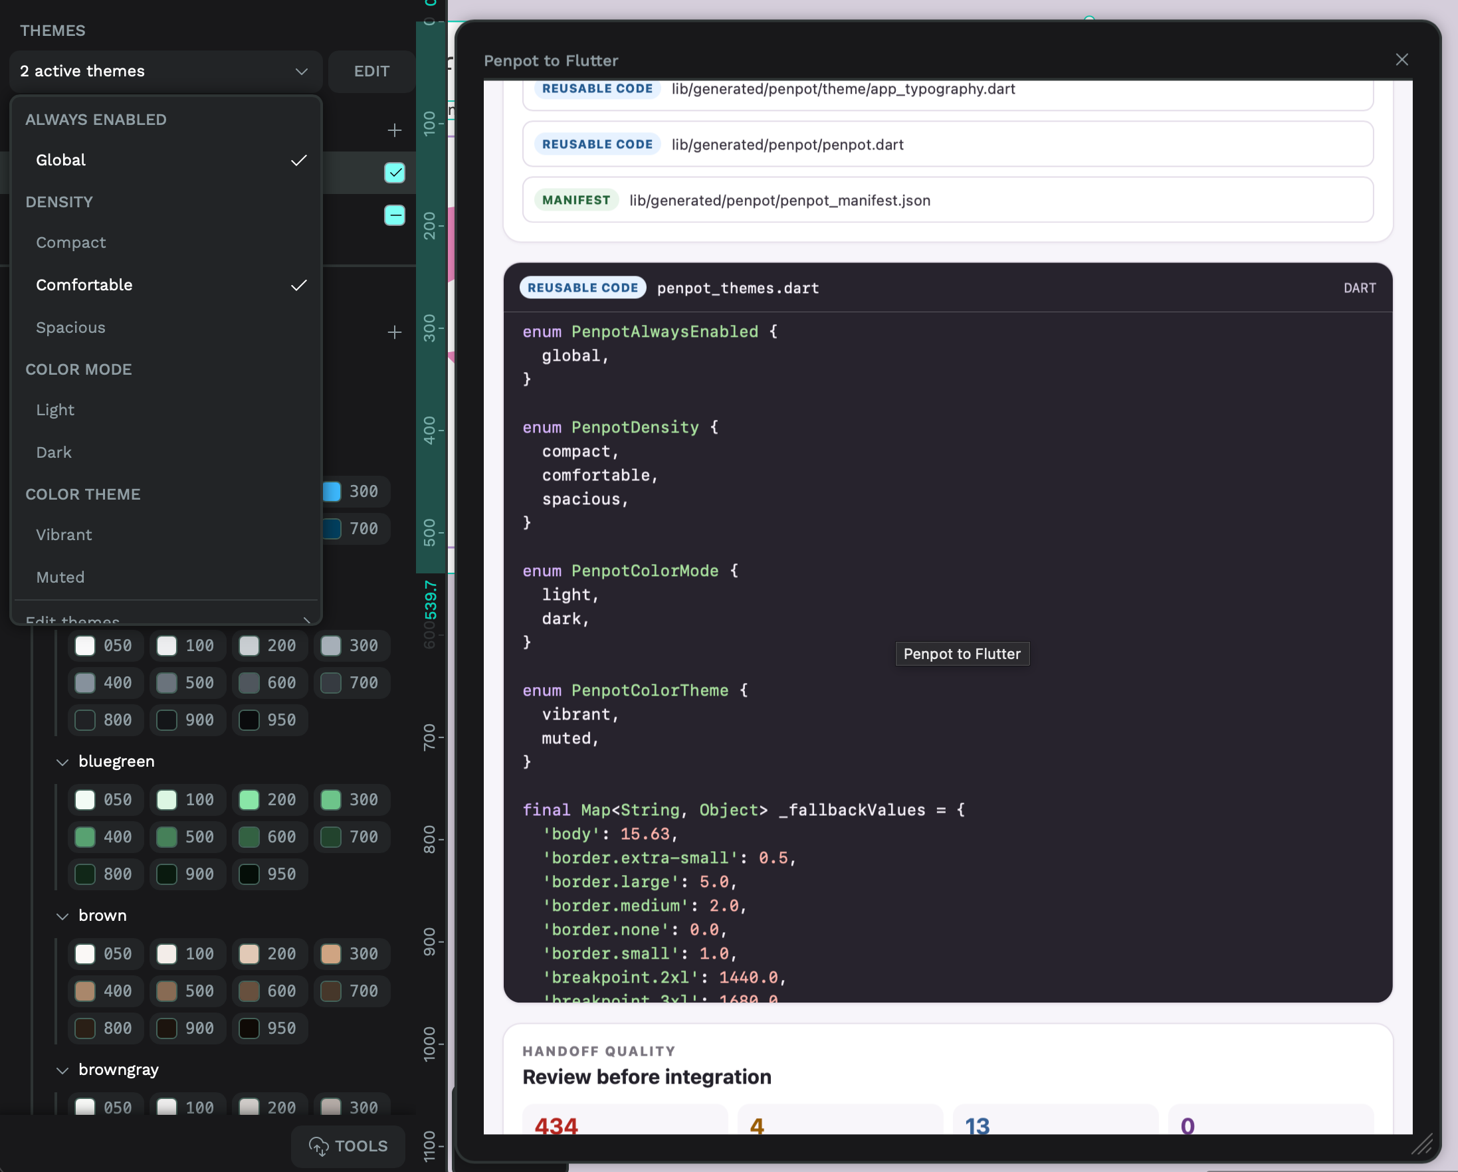1458x1172 pixels.
Task: Click the enum PenpotDensity code line
Action: click(620, 427)
